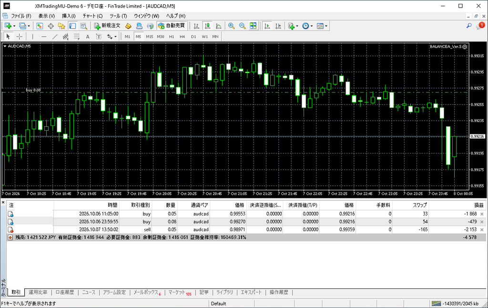
Task: Switch to the 口座履歴 tab
Action: click(x=65, y=292)
